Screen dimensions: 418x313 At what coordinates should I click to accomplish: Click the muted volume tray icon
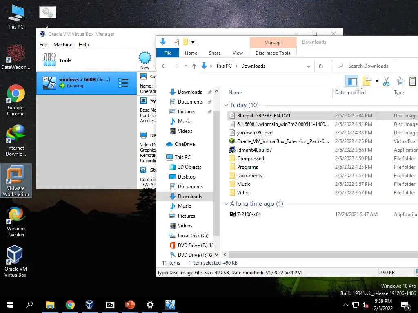pos(365,305)
